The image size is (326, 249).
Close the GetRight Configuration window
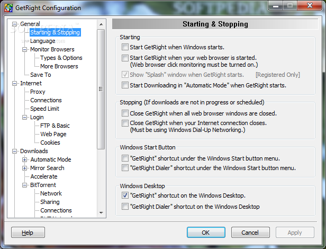310,6
